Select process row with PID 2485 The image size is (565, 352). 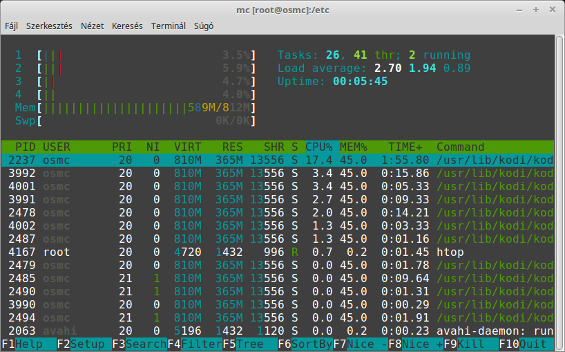point(278,279)
